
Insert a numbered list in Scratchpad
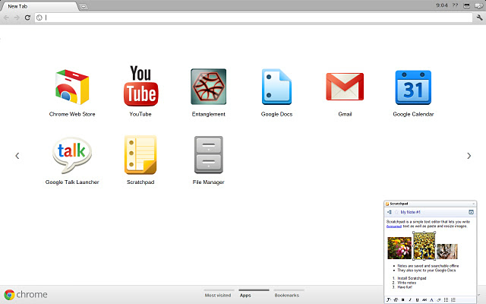453,300
